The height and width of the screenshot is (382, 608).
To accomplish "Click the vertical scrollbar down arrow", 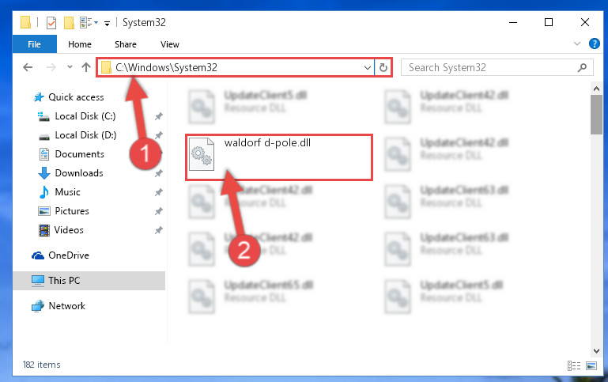I will click(x=596, y=351).
